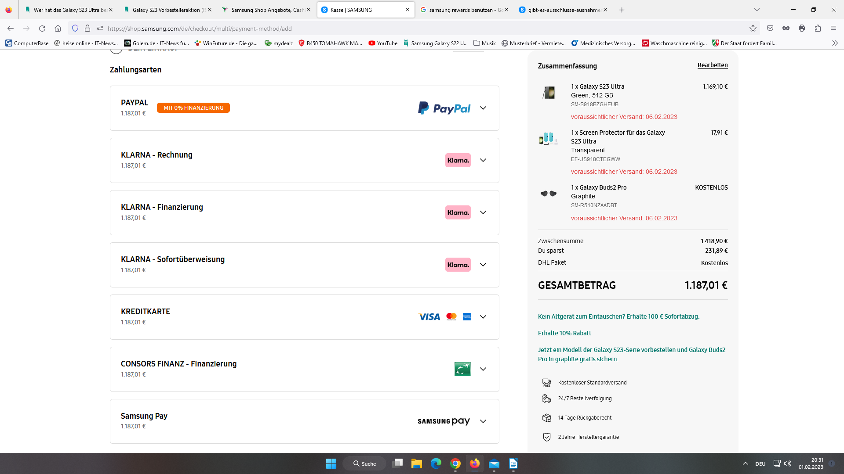Click the home button icon
844x474 pixels.
point(58,29)
